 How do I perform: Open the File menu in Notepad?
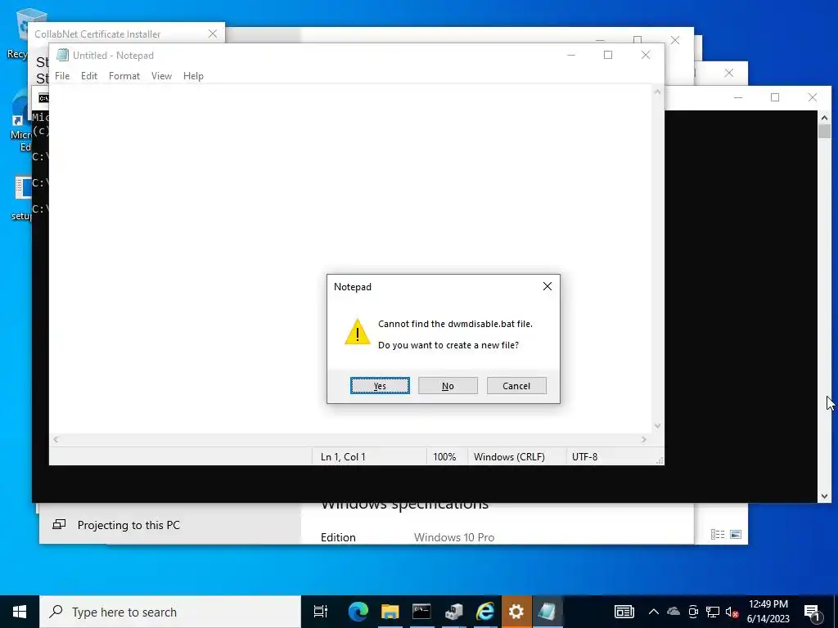(x=62, y=76)
